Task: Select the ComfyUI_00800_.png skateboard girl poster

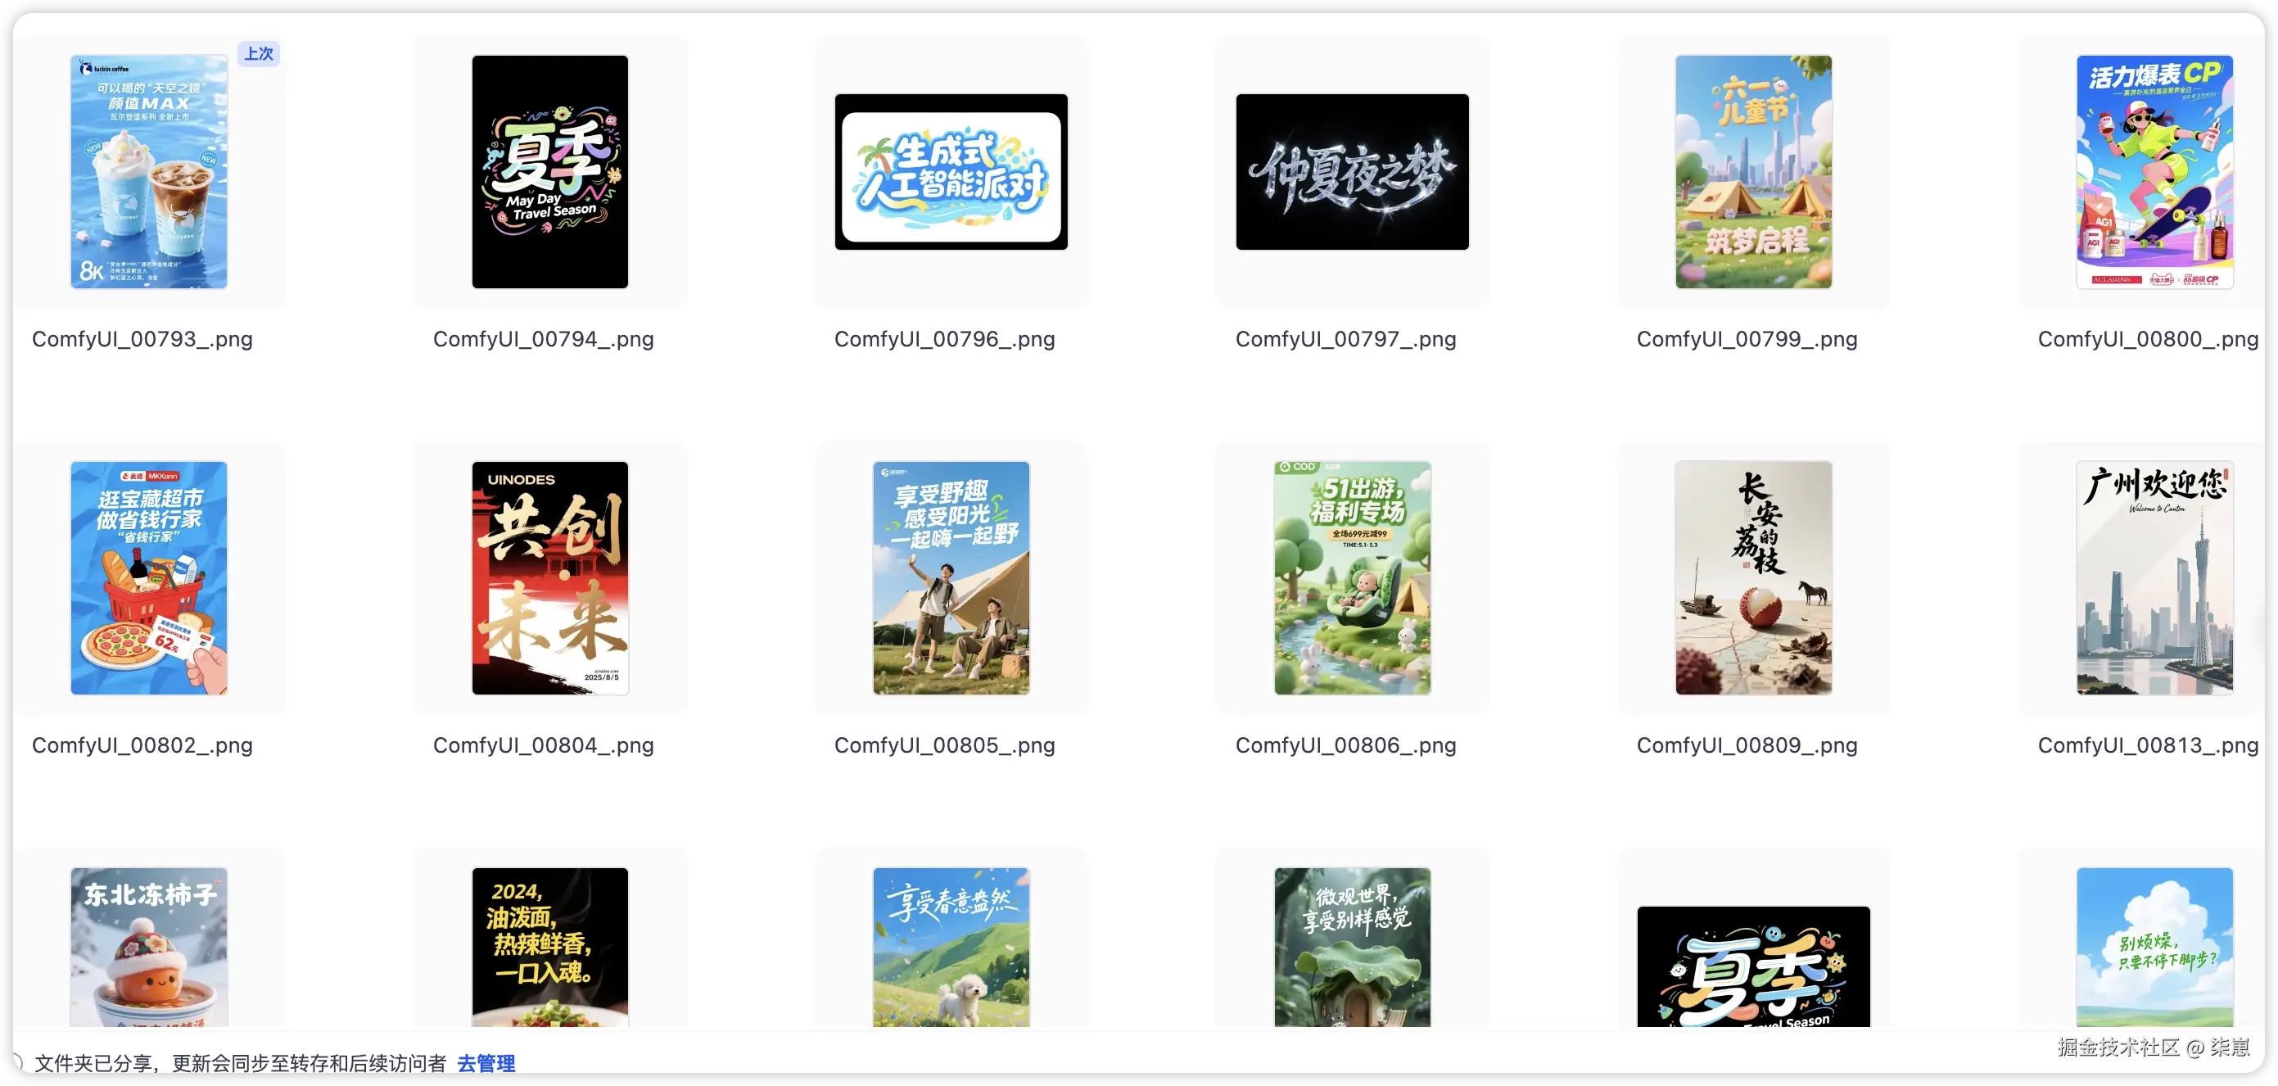Action: pos(2154,171)
